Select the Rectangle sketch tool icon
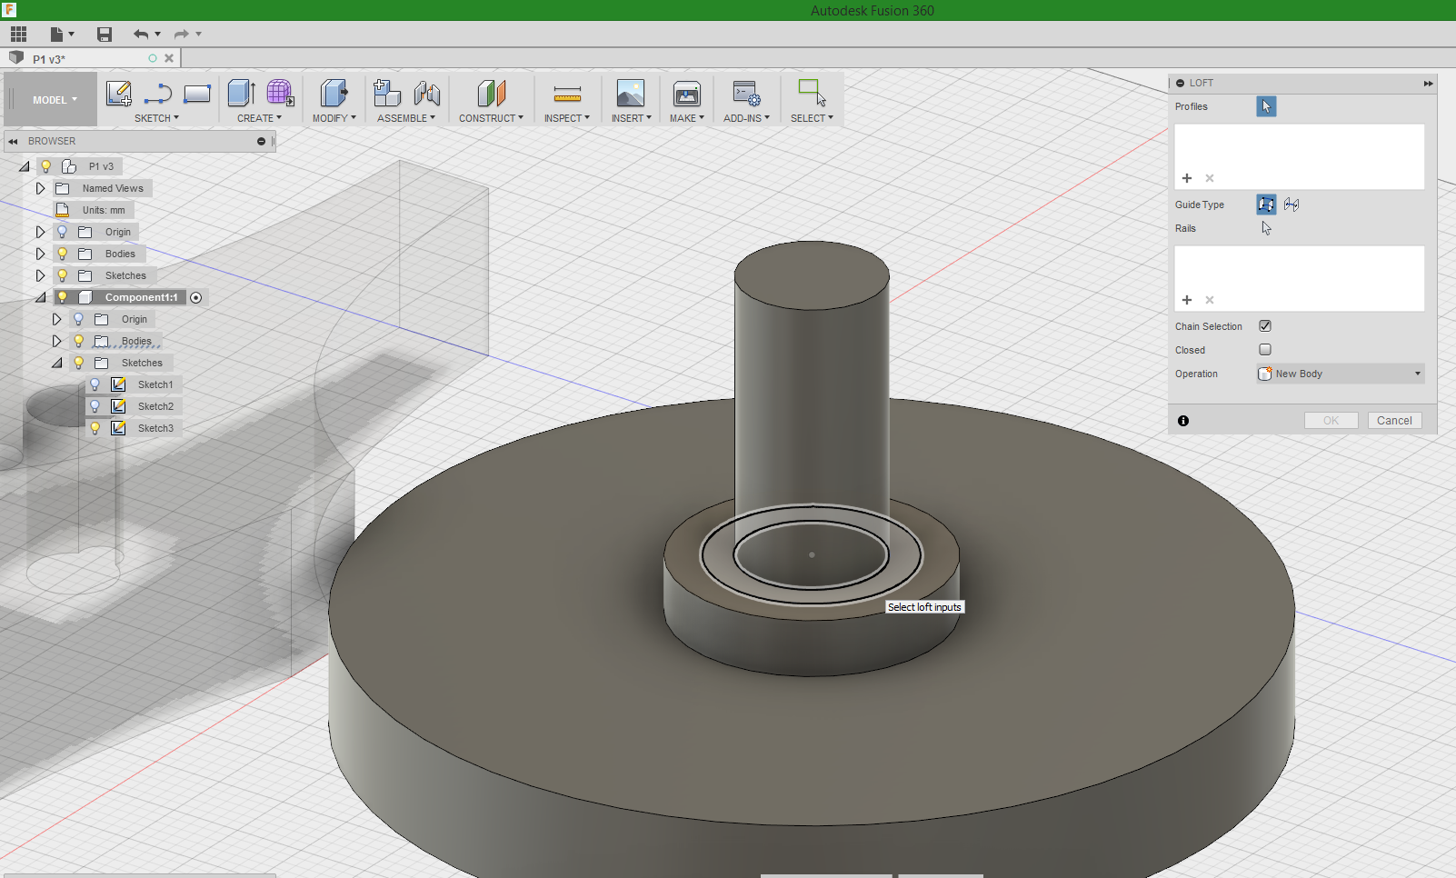1456x878 pixels. tap(197, 94)
